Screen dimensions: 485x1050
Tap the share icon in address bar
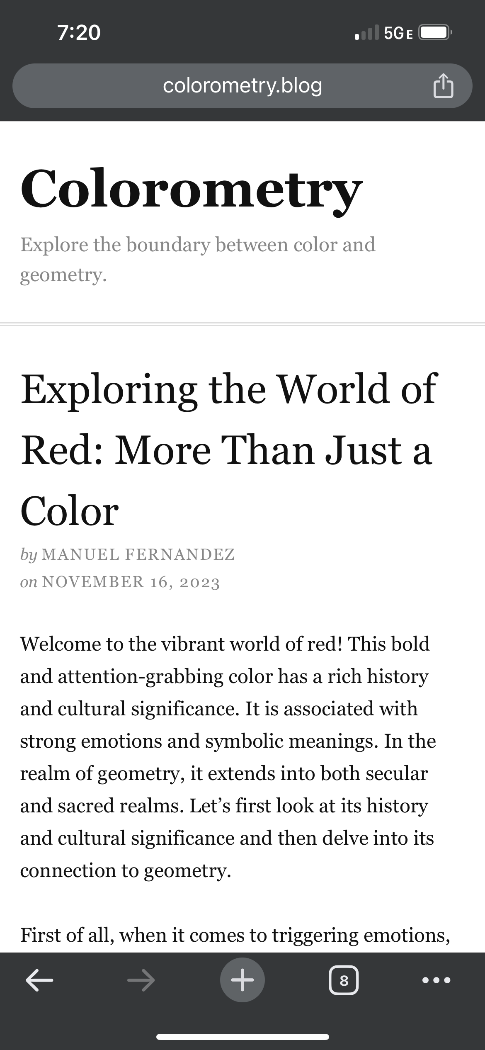tap(443, 86)
